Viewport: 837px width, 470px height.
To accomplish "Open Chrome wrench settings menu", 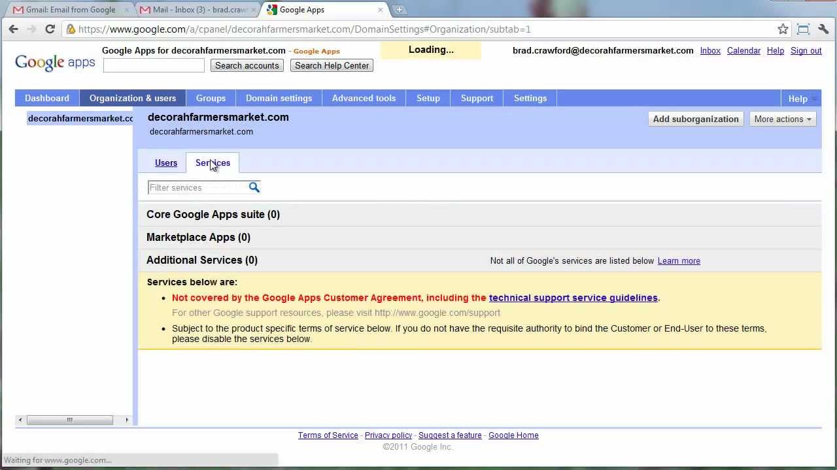I will [823, 29].
